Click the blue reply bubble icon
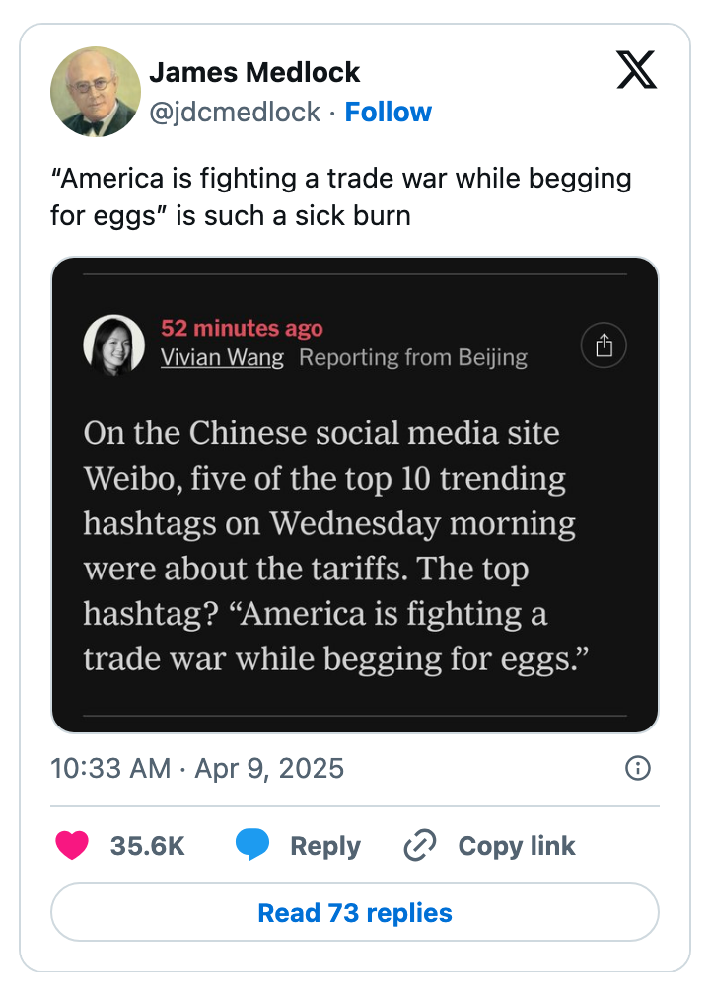 click(251, 845)
